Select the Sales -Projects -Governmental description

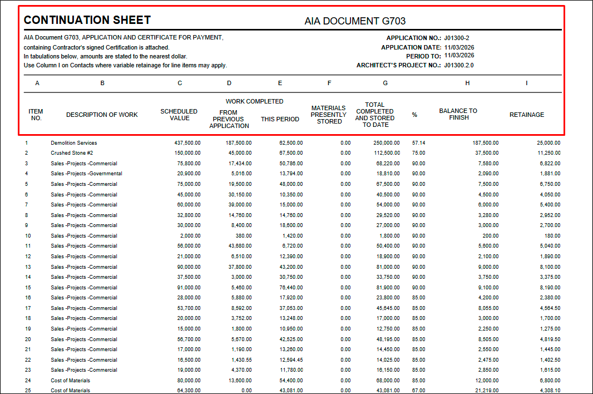pos(86,174)
